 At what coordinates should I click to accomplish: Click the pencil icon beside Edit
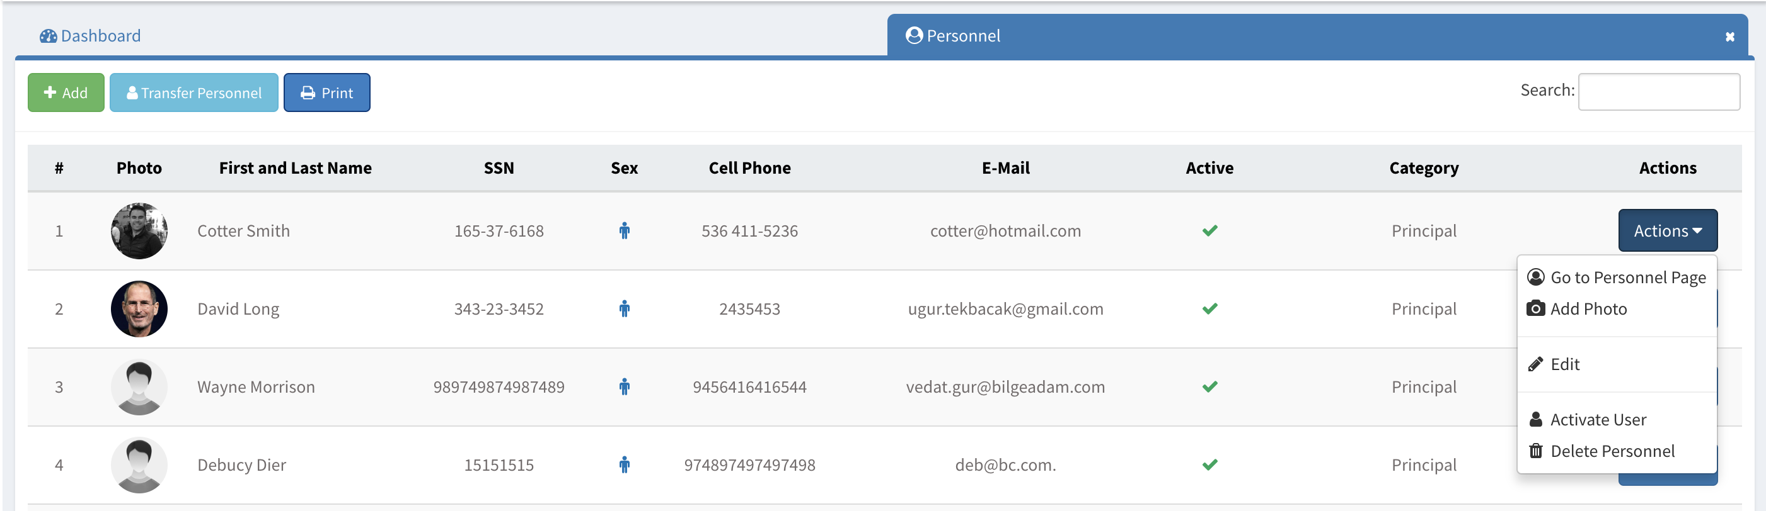point(1536,364)
